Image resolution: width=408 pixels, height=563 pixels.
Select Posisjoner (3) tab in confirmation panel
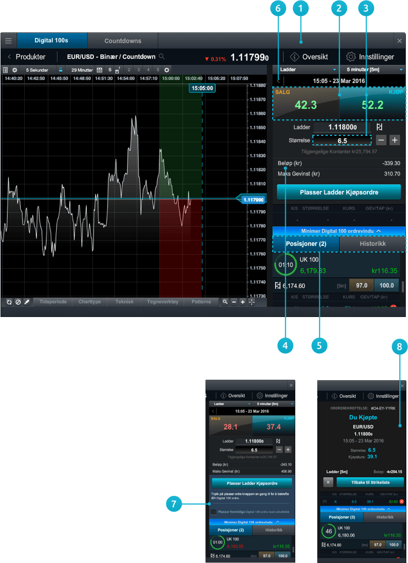(x=341, y=517)
